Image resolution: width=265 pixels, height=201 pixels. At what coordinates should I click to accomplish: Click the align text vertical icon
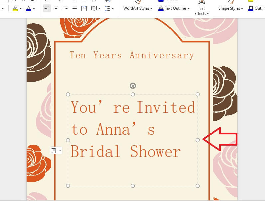point(94,8)
